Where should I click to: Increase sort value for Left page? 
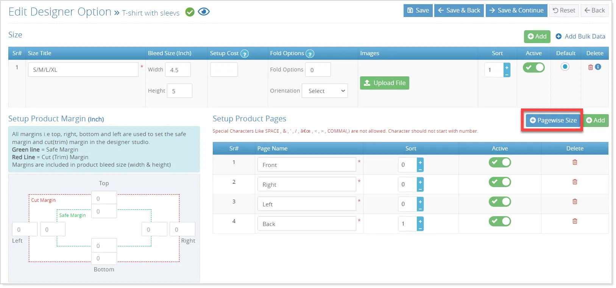(x=420, y=201)
